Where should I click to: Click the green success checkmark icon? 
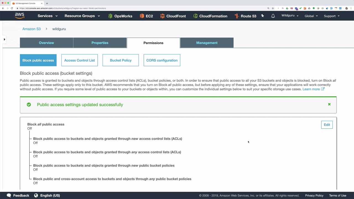click(29, 104)
